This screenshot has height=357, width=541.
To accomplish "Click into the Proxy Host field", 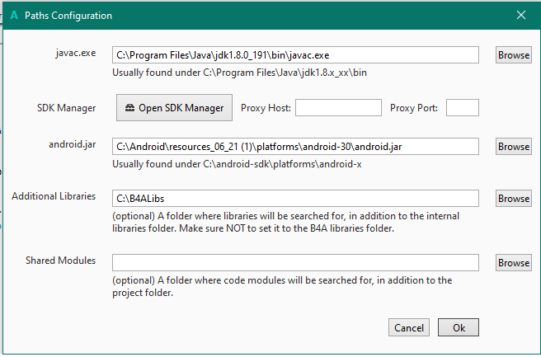I will (x=338, y=108).
